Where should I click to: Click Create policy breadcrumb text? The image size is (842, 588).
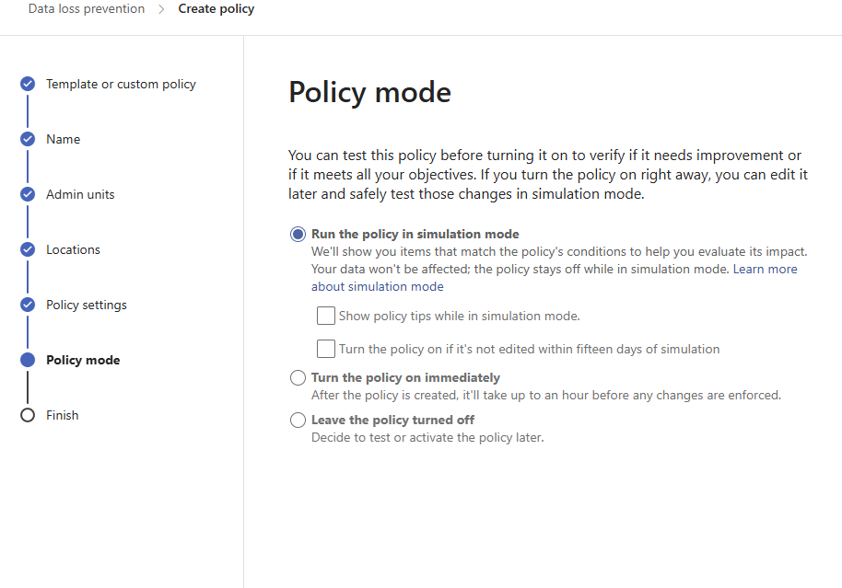(216, 9)
